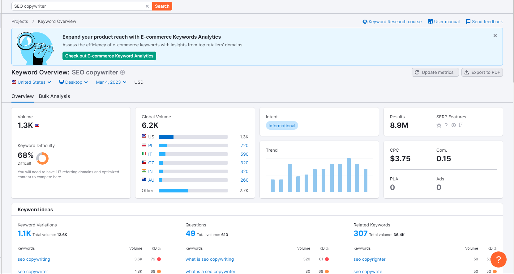Open the United States country dropdown
The width and height of the screenshot is (514, 274).
click(x=31, y=82)
